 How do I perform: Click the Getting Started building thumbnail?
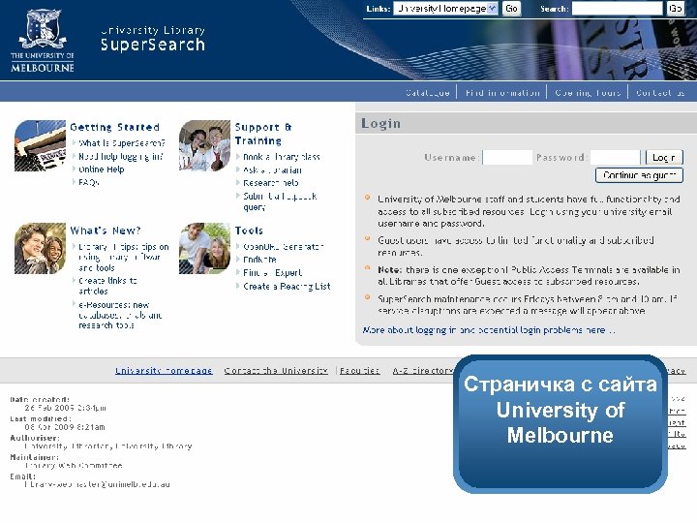click(x=40, y=145)
